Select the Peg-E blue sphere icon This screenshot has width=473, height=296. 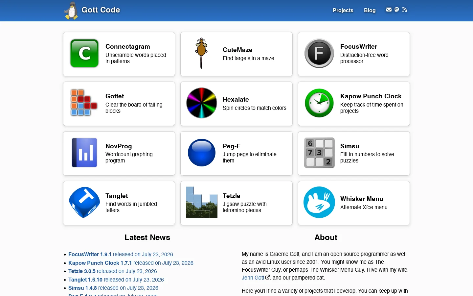(202, 153)
